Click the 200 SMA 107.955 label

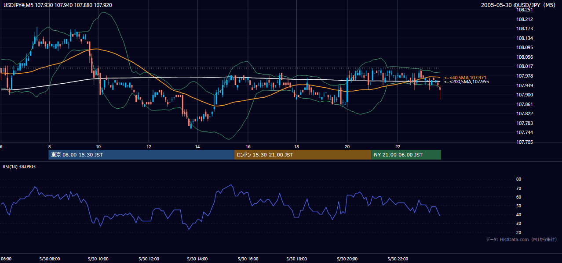point(466,82)
